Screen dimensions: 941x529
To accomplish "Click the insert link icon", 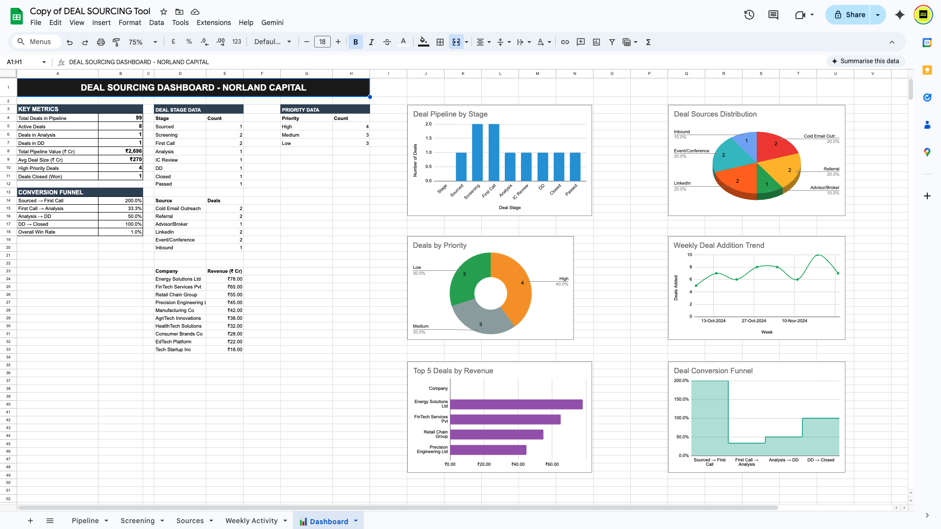I will [x=565, y=42].
